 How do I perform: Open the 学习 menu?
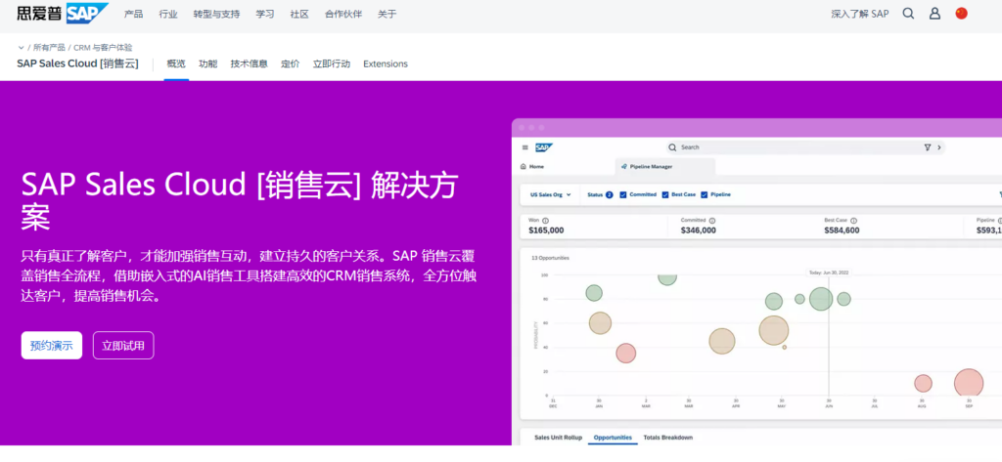point(264,14)
